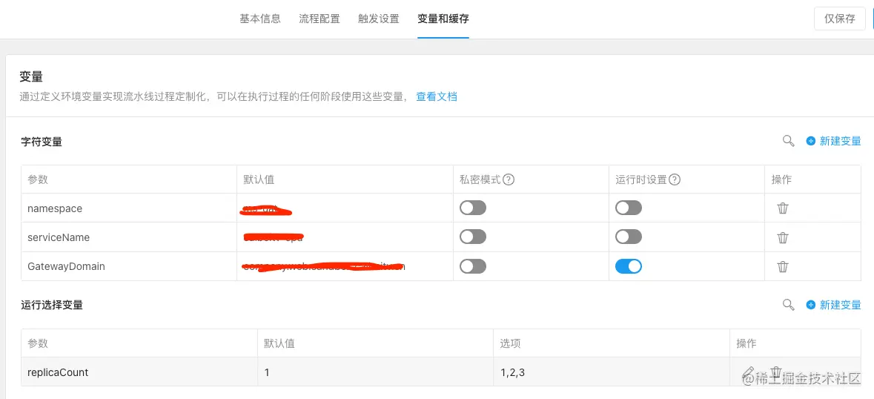Toggle 运行时设置 for namespace

point(628,208)
